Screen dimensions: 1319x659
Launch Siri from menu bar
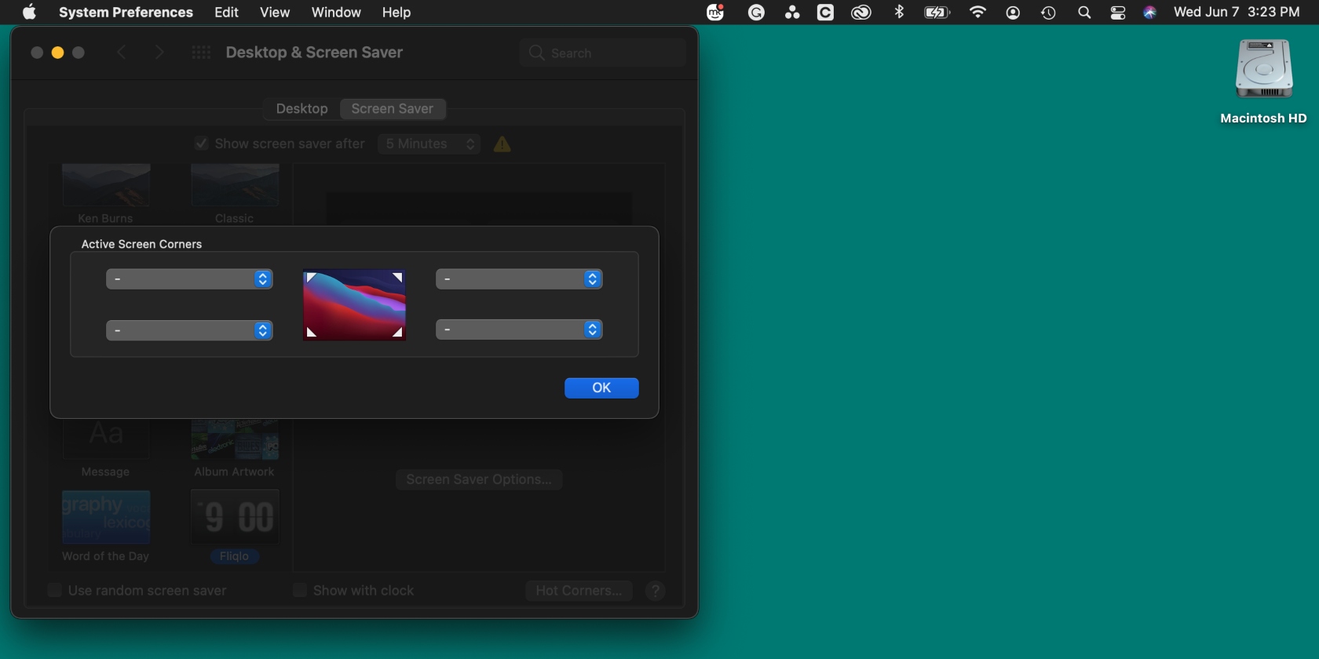[1149, 13]
